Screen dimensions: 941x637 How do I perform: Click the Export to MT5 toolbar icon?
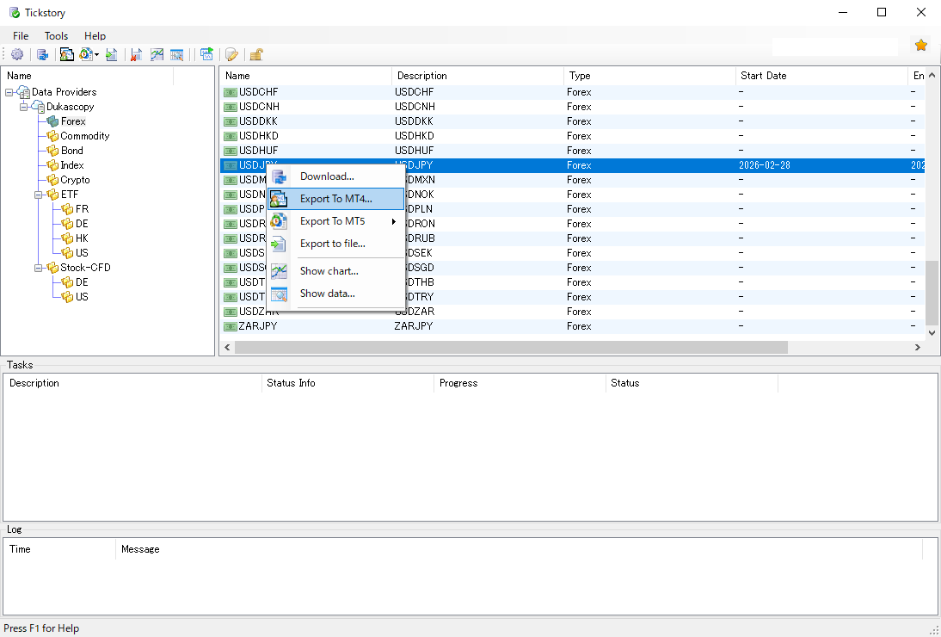(86, 54)
